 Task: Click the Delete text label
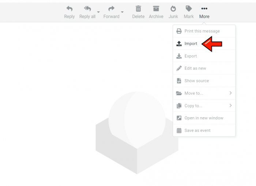coord(138,16)
